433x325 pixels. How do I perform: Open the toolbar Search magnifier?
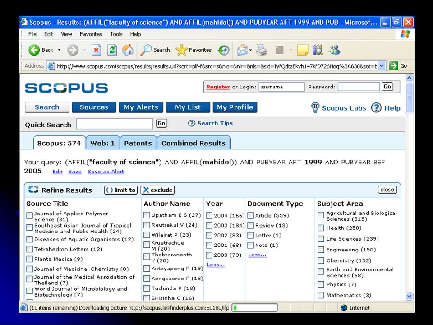coord(146,50)
